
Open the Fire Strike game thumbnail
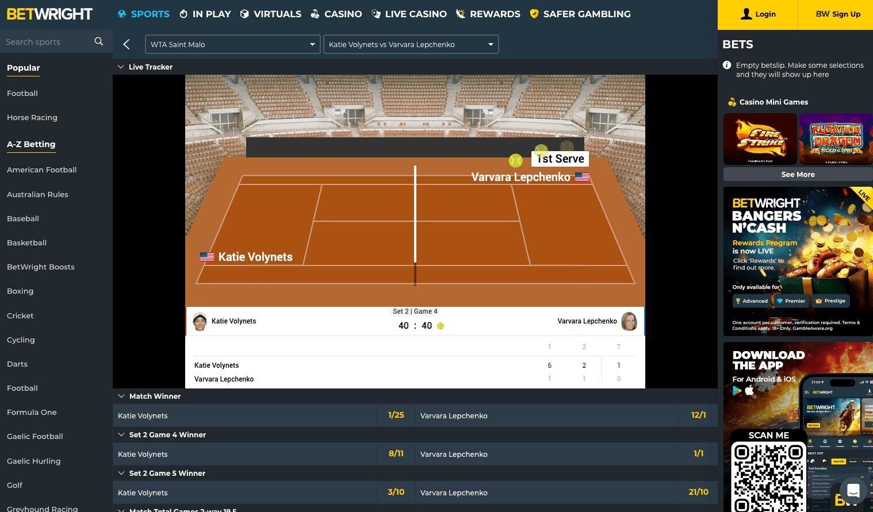[x=760, y=139]
